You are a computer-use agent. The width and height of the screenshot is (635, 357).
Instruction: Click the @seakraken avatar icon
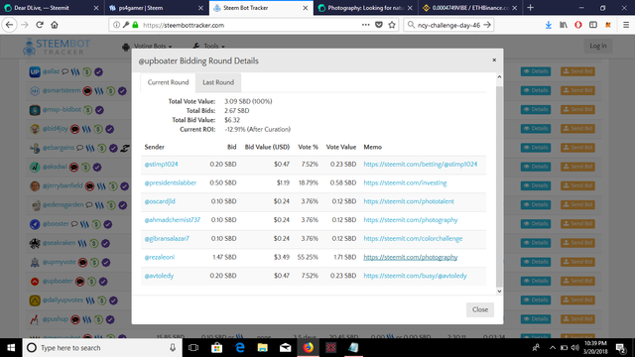coord(35,243)
